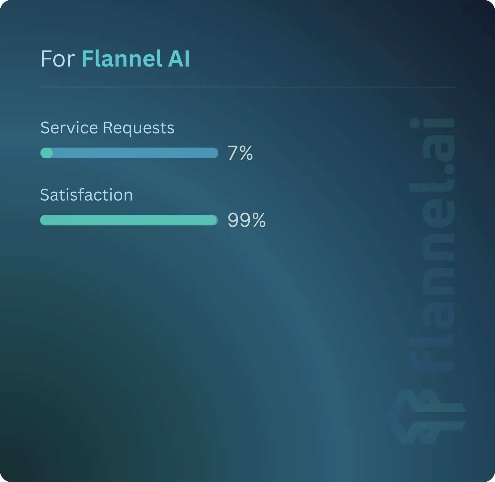
Task: Click the green filled start of Service Requests bar
Action: (x=47, y=153)
